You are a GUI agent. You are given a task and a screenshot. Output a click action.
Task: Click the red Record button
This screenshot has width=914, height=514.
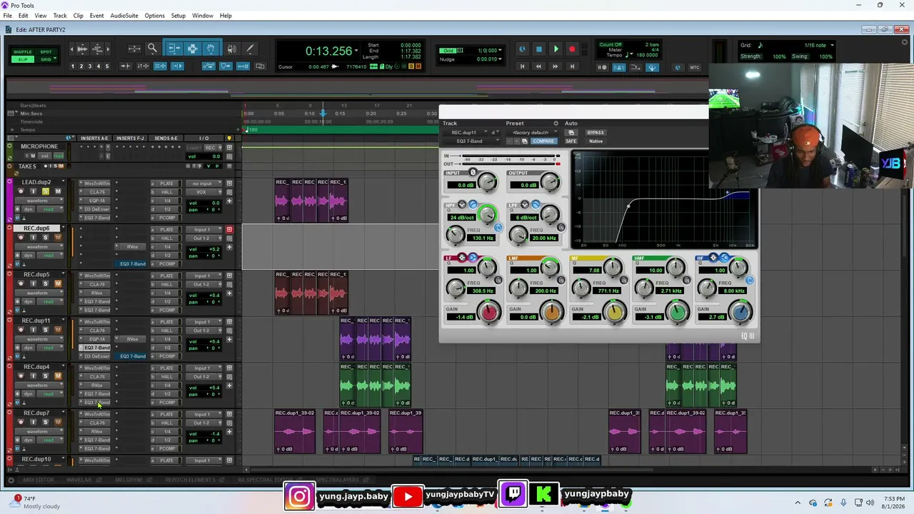pyautogui.click(x=572, y=49)
